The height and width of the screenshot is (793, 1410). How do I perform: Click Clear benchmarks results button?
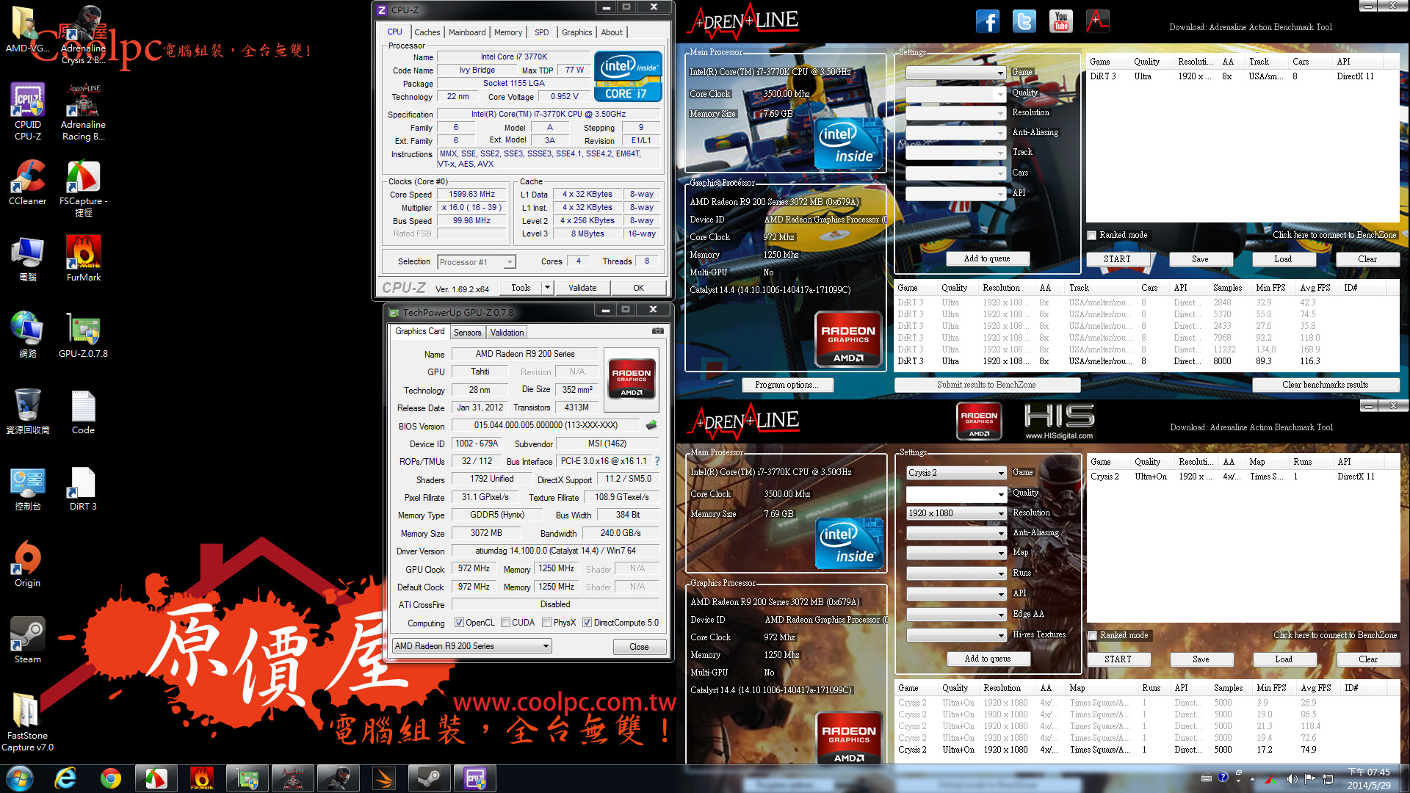(x=1325, y=385)
